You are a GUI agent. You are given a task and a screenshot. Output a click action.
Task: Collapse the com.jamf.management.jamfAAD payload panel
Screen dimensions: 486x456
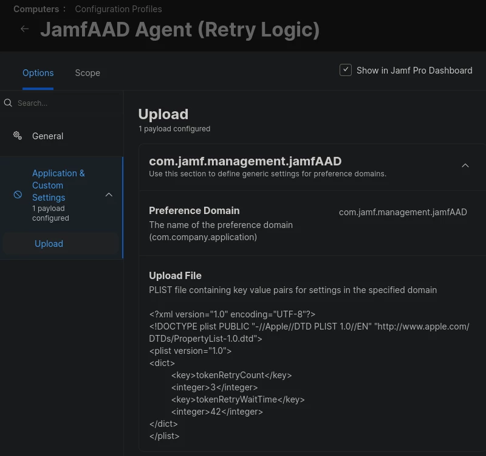pyautogui.click(x=465, y=165)
